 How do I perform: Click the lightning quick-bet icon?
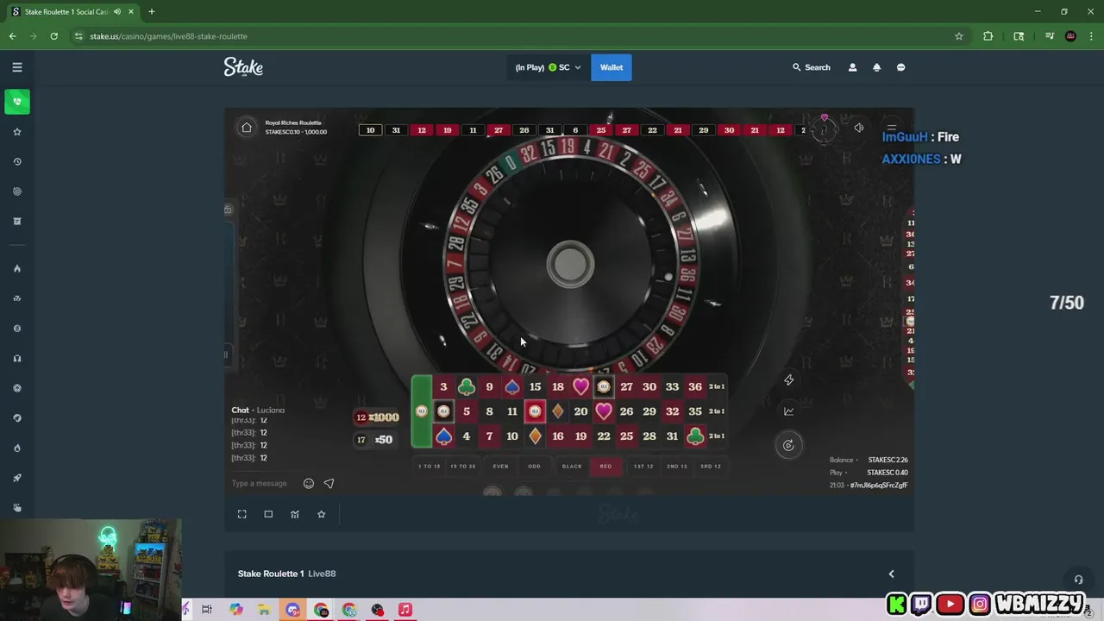click(x=788, y=379)
